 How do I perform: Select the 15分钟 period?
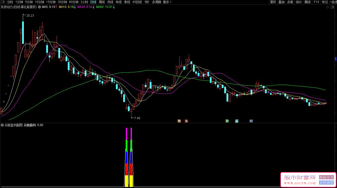(51, 2)
